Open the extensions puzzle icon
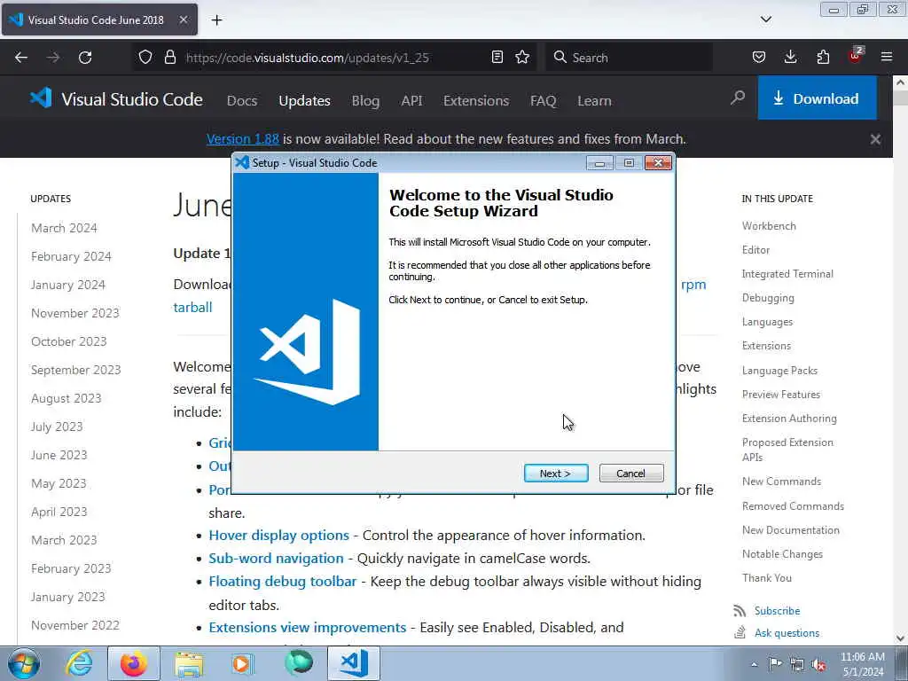The image size is (908, 681). tap(823, 58)
